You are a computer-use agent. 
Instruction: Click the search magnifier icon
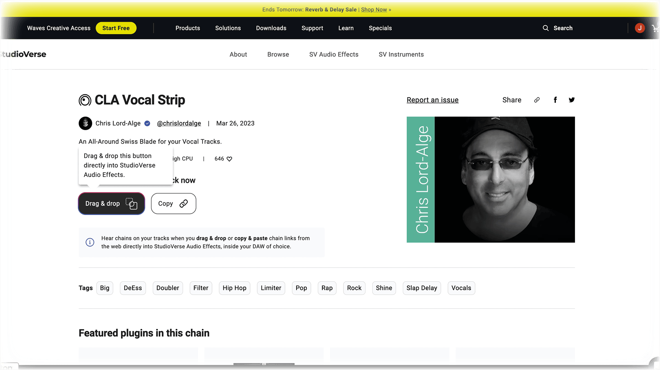(x=545, y=28)
